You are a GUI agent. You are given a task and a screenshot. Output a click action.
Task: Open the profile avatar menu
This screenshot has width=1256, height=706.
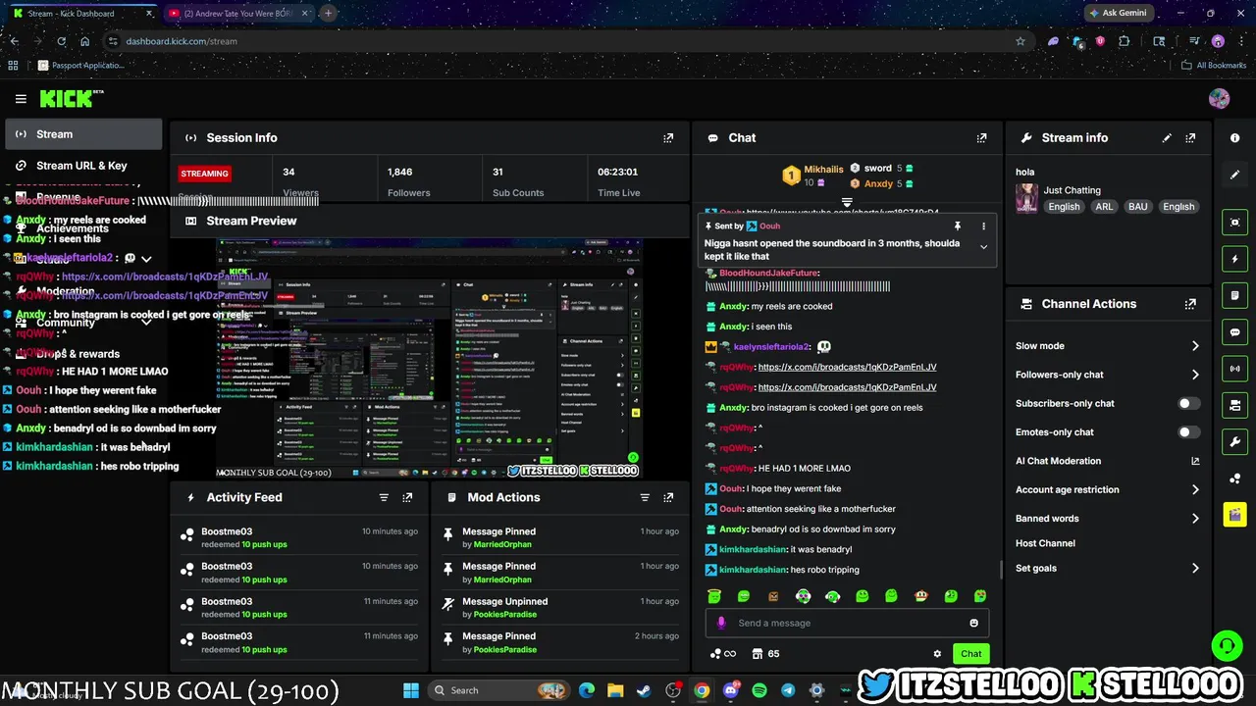click(x=1219, y=98)
